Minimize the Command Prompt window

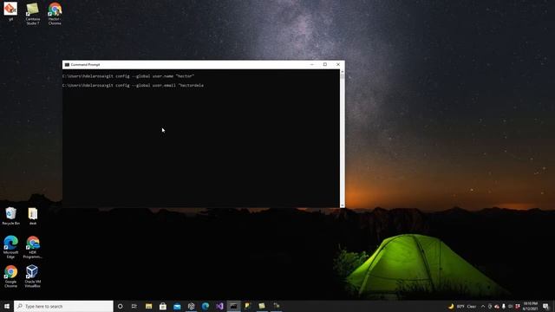[312, 65]
